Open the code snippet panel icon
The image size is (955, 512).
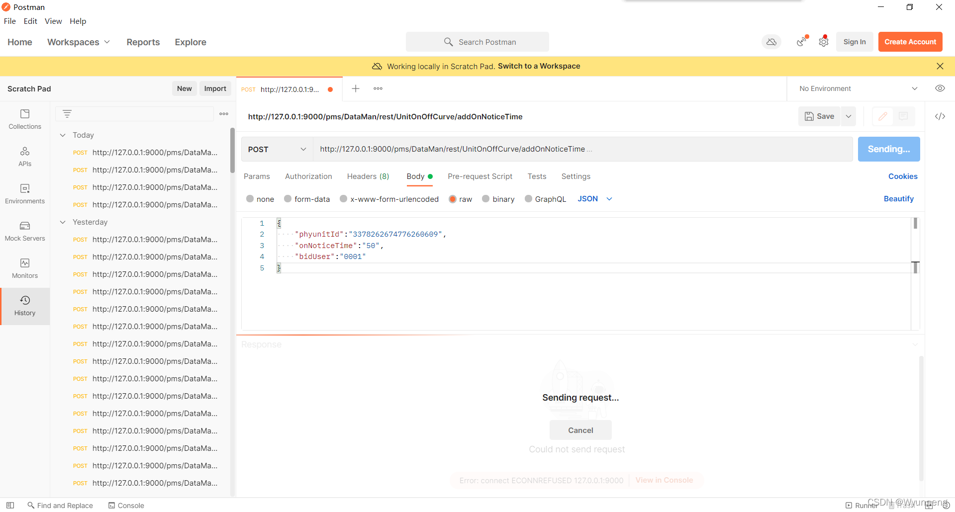click(940, 116)
